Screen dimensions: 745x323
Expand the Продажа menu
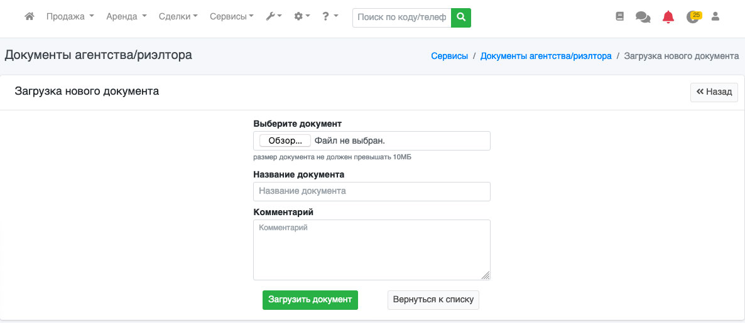pos(70,17)
